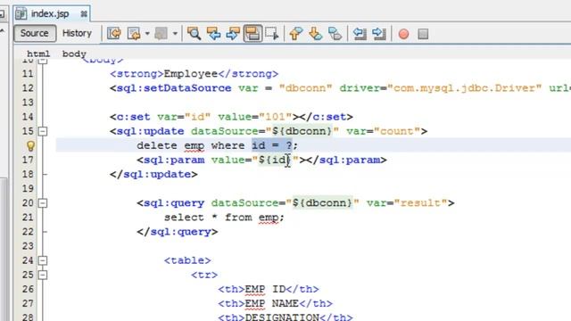Viewport: 571px width, 321px height.
Task: Click "com.mysql.jdbc.Driver" string on line 12
Action: point(464,88)
